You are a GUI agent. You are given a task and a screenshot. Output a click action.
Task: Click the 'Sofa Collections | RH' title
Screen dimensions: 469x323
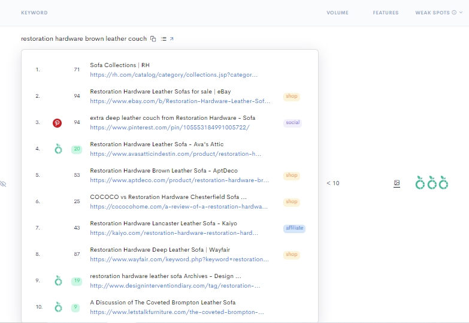(120, 65)
